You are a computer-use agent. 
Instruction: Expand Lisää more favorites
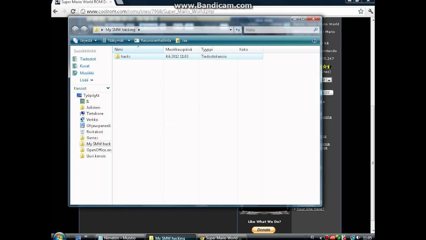(87, 80)
